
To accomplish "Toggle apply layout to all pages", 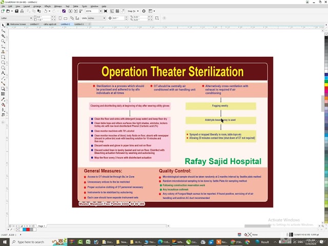I will 72,18.
